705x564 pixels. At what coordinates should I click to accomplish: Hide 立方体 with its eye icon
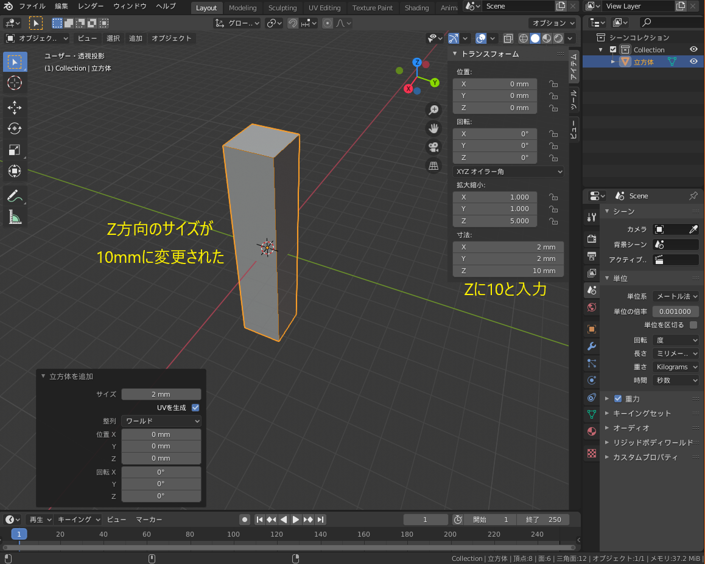pos(694,61)
